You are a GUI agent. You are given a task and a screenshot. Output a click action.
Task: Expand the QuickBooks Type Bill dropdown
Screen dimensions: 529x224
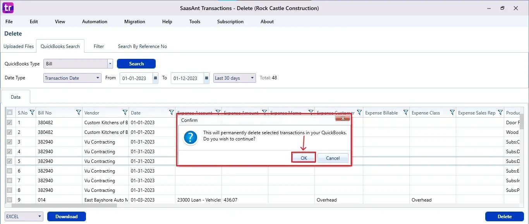[110, 64]
